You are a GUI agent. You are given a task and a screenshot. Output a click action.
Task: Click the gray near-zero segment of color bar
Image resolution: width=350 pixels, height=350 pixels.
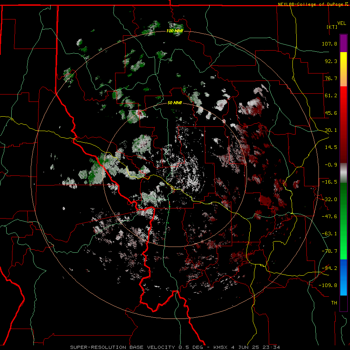tap(343, 173)
